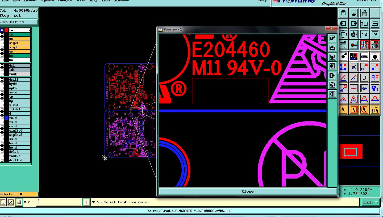Toggle the checkbox for layer sig3b
The height and width of the screenshot is (217, 383).
[x=2, y=47]
